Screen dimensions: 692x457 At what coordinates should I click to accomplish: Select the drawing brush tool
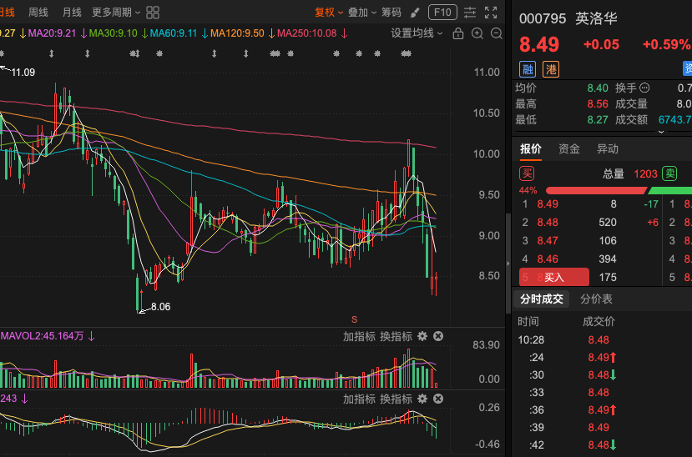click(x=414, y=13)
